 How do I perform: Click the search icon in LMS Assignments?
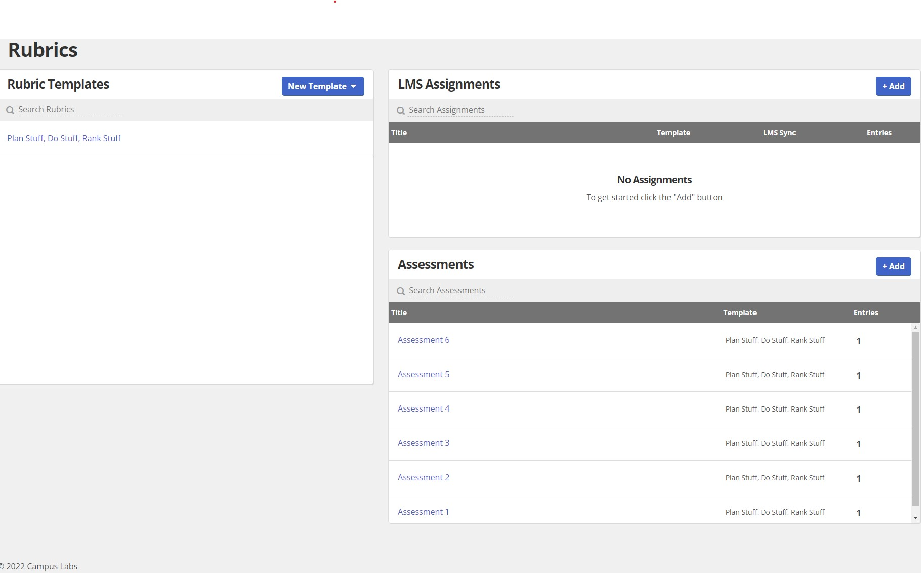tap(401, 111)
